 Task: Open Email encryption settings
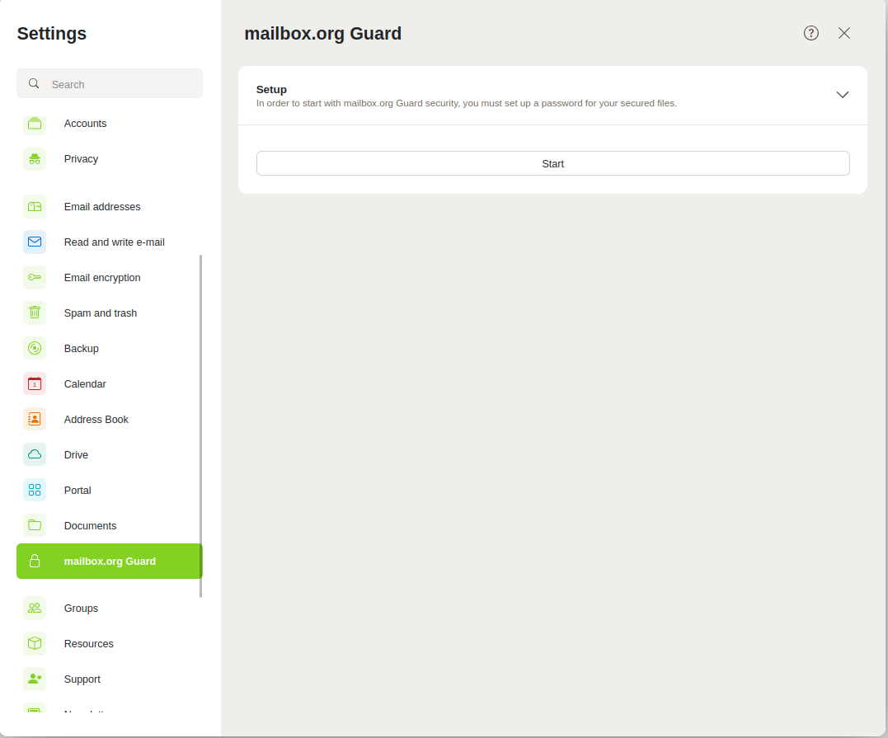click(x=110, y=278)
